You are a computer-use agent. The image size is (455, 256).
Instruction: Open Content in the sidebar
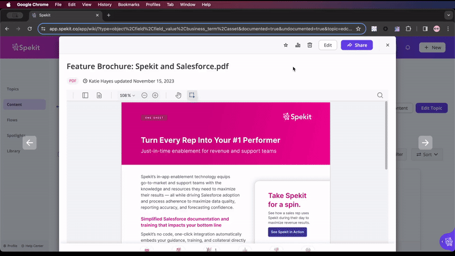coord(24,105)
